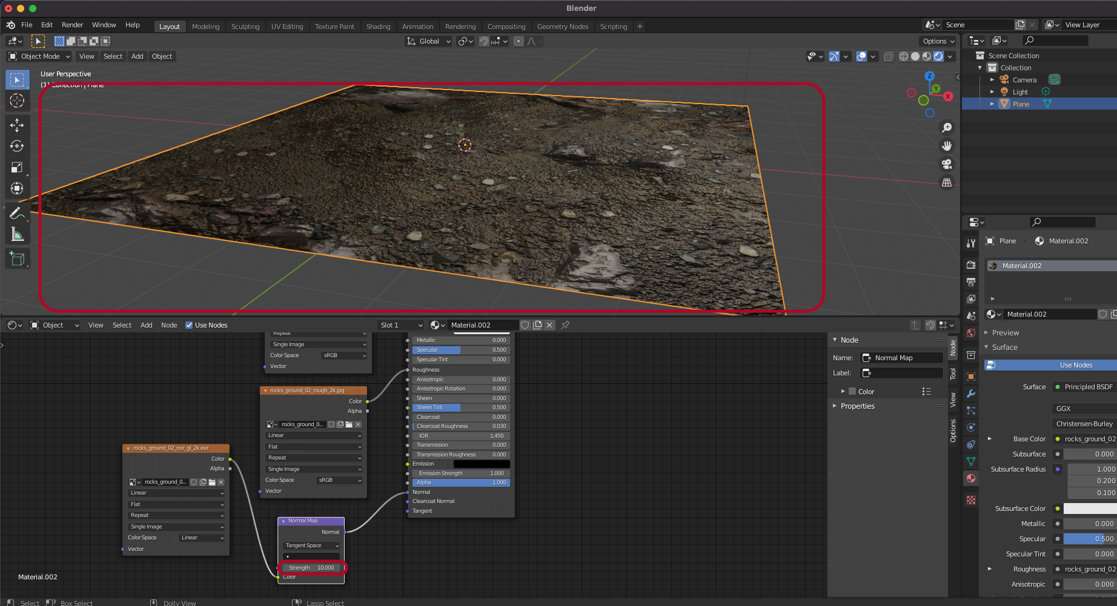Toggle camera view in the viewport
Screen dimensions: 1117x606
point(947,164)
